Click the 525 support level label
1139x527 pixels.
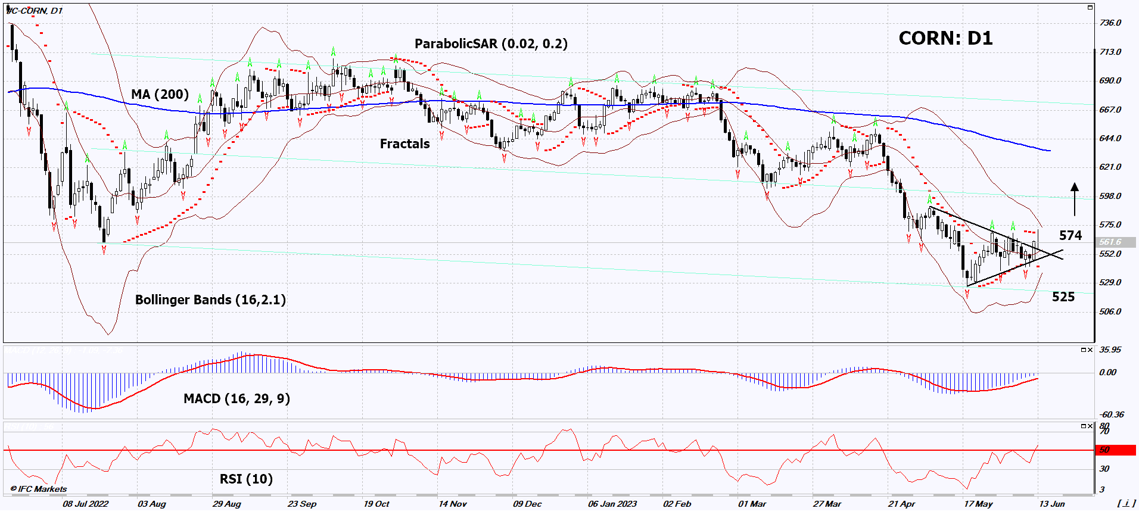pos(1063,297)
